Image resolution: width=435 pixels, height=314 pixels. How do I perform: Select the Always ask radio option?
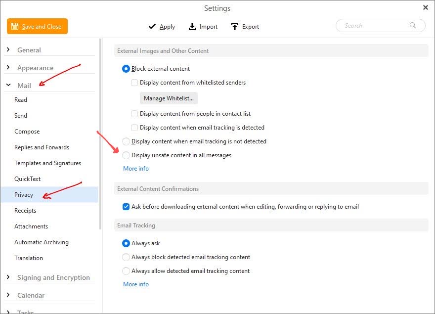[126, 243]
